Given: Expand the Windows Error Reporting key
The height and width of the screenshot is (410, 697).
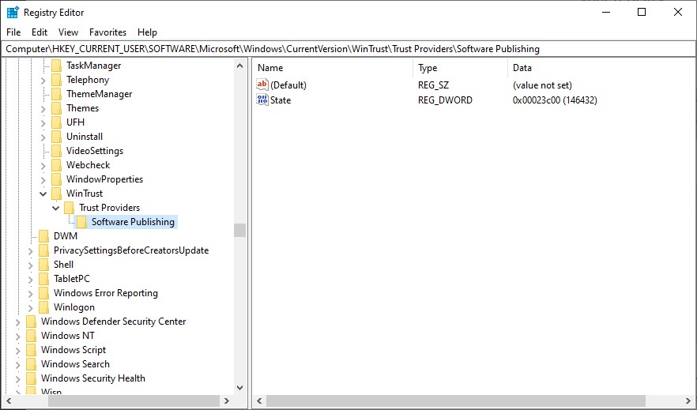Looking at the screenshot, I should pyautogui.click(x=30, y=294).
